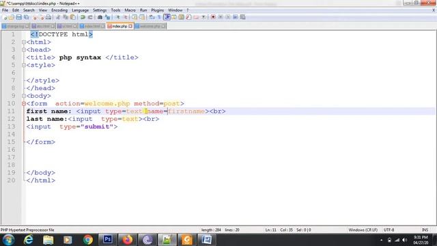This screenshot has width=437, height=246.
Task: Click the Save All toolbar icon
Action: point(26,17)
